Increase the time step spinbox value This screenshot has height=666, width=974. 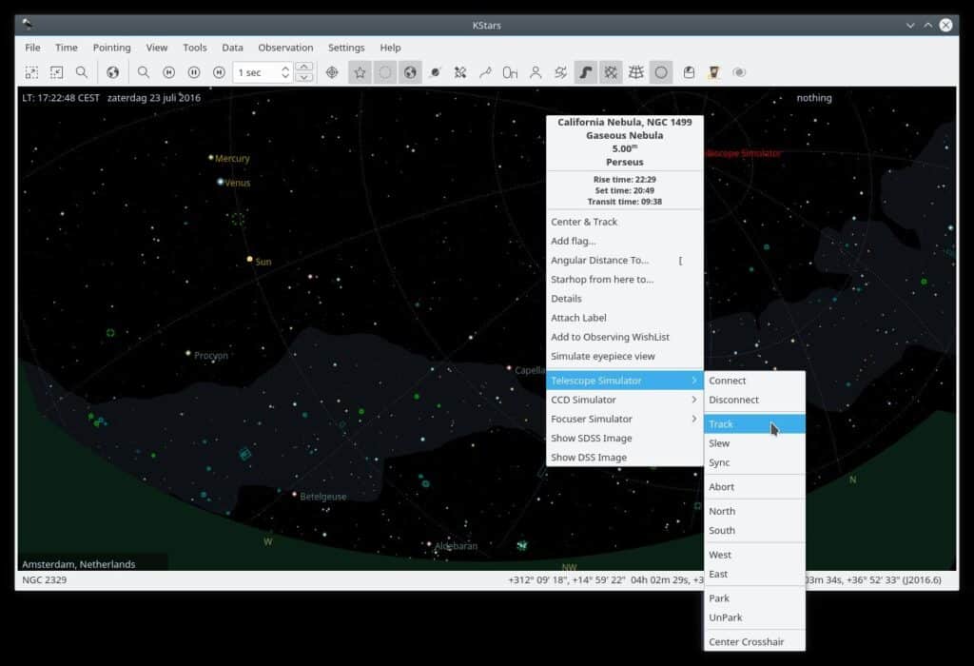(x=285, y=68)
